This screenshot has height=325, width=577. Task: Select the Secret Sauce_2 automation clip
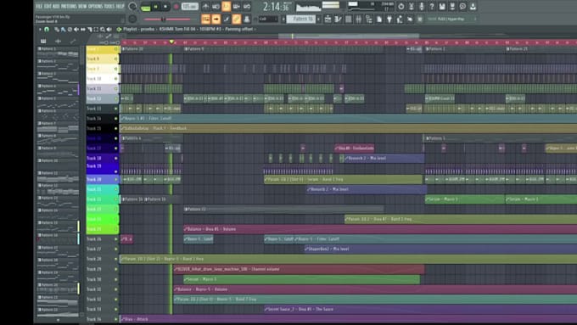click(420, 309)
